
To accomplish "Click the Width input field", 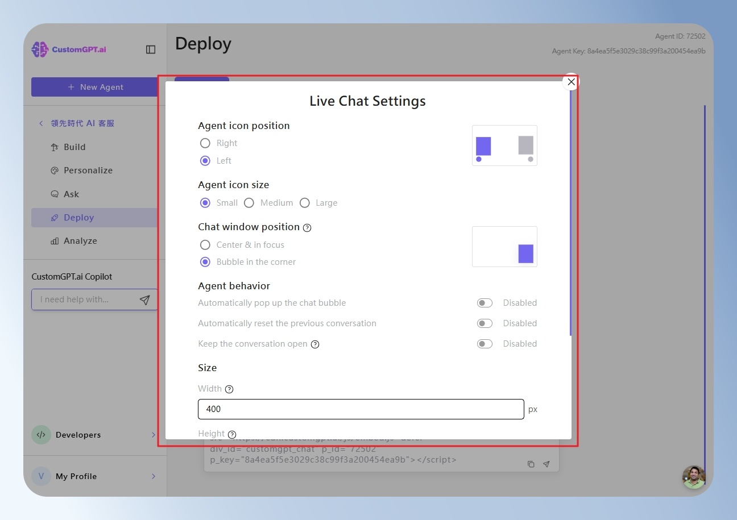I will 361,409.
